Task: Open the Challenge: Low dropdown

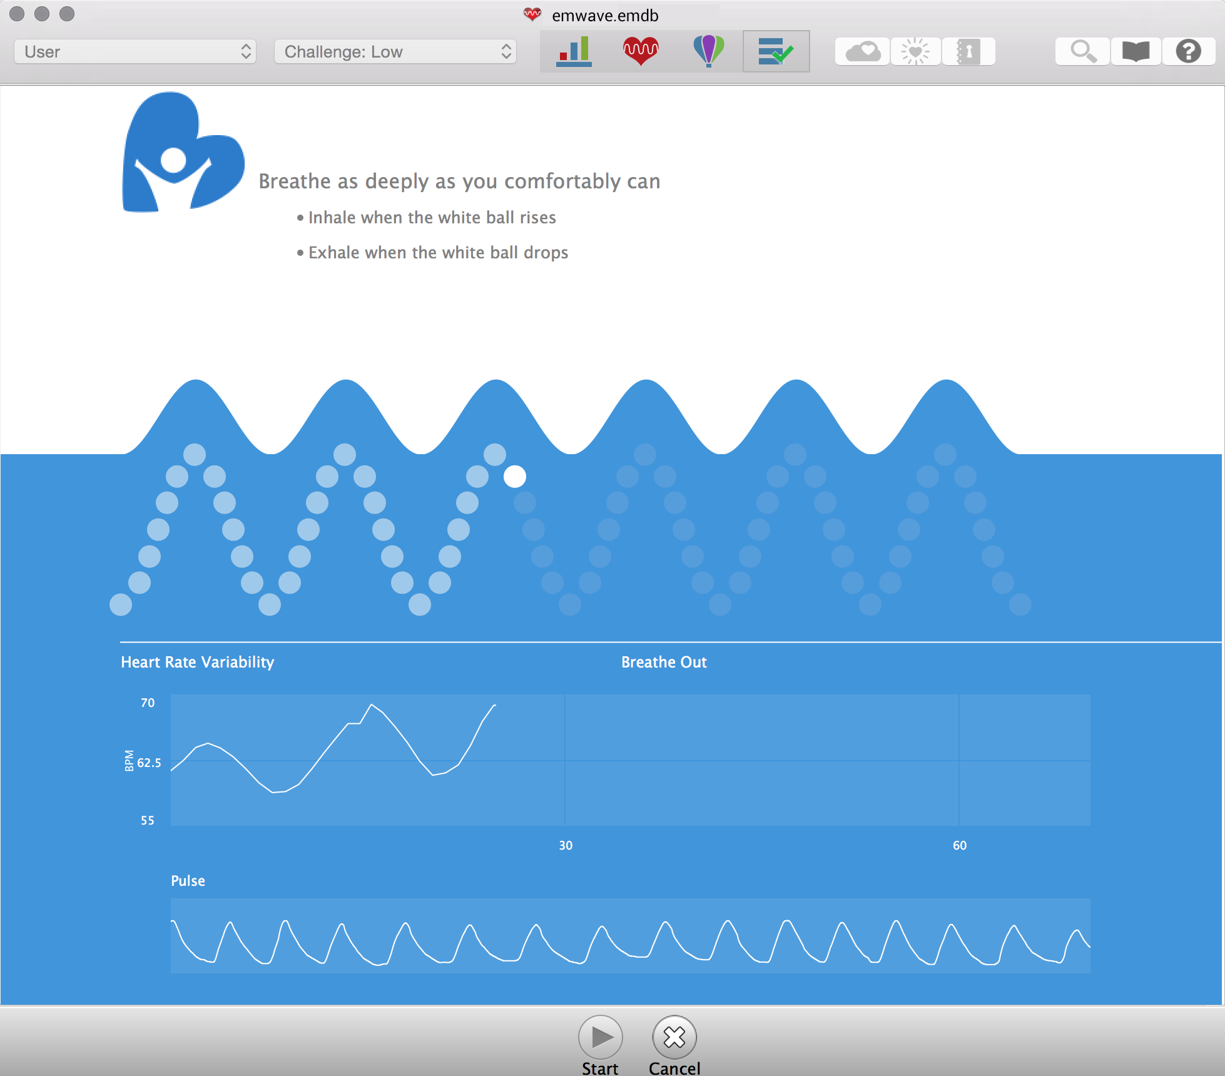Action: click(x=395, y=51)
